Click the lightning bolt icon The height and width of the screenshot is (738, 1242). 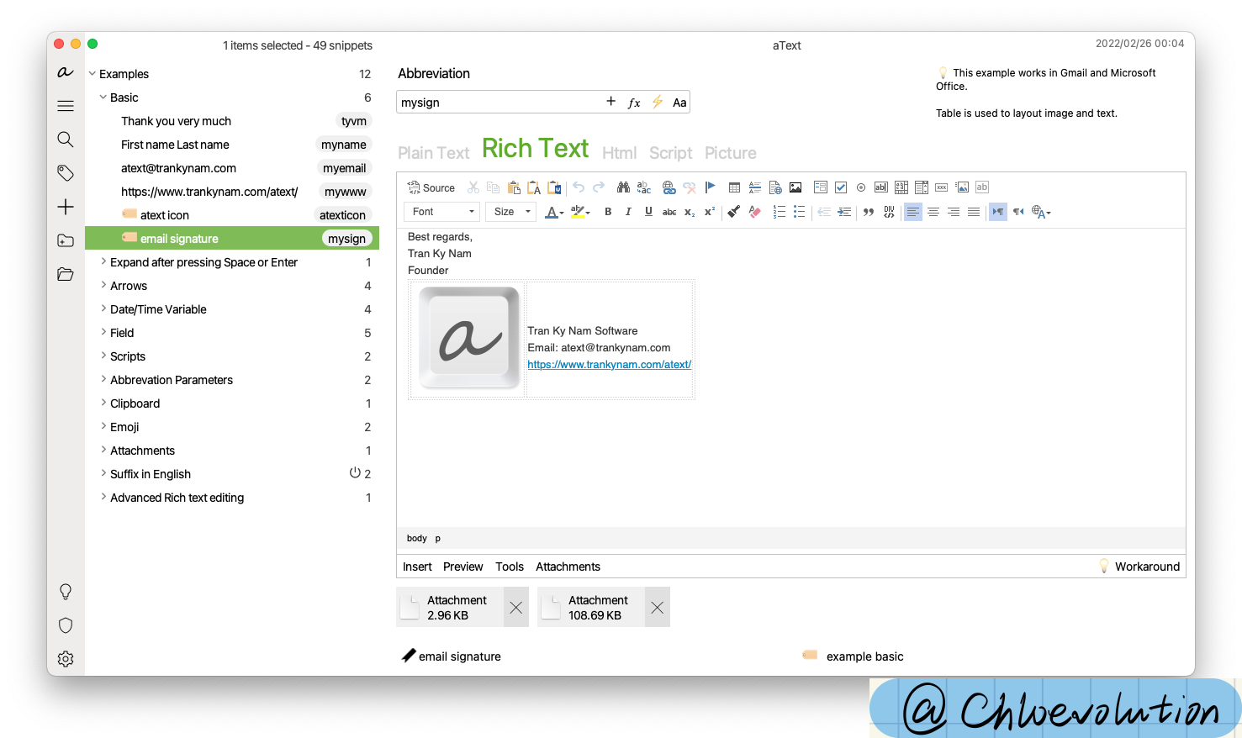coord(658,102)
